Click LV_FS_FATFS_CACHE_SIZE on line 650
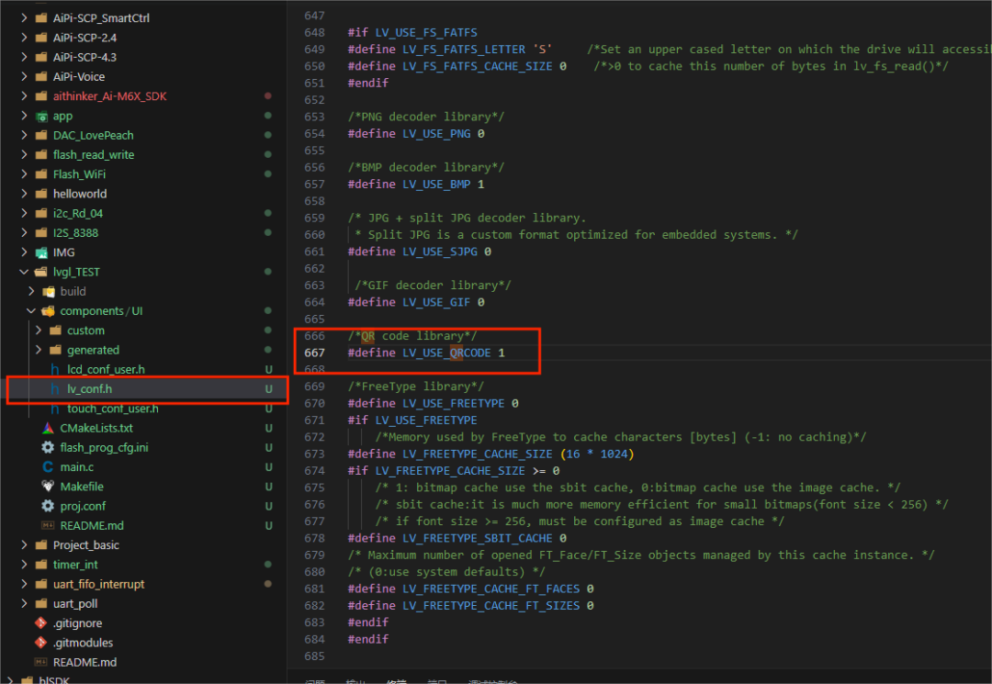Viewport: 992px width, 684px height. point(477,66)
